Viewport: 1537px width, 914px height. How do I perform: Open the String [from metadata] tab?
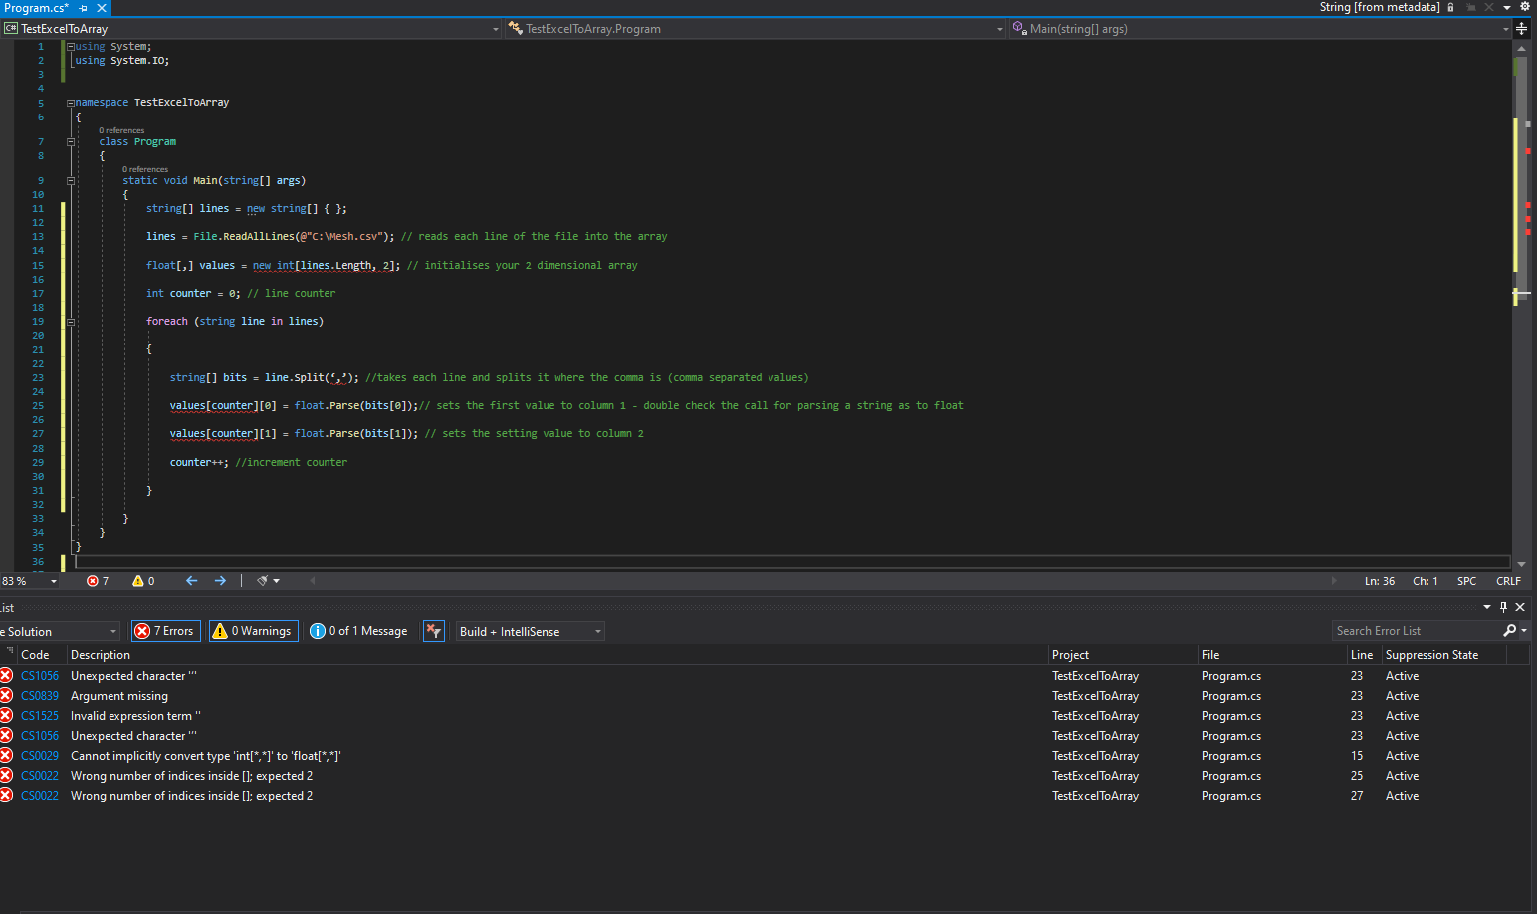coord(1379,7)
